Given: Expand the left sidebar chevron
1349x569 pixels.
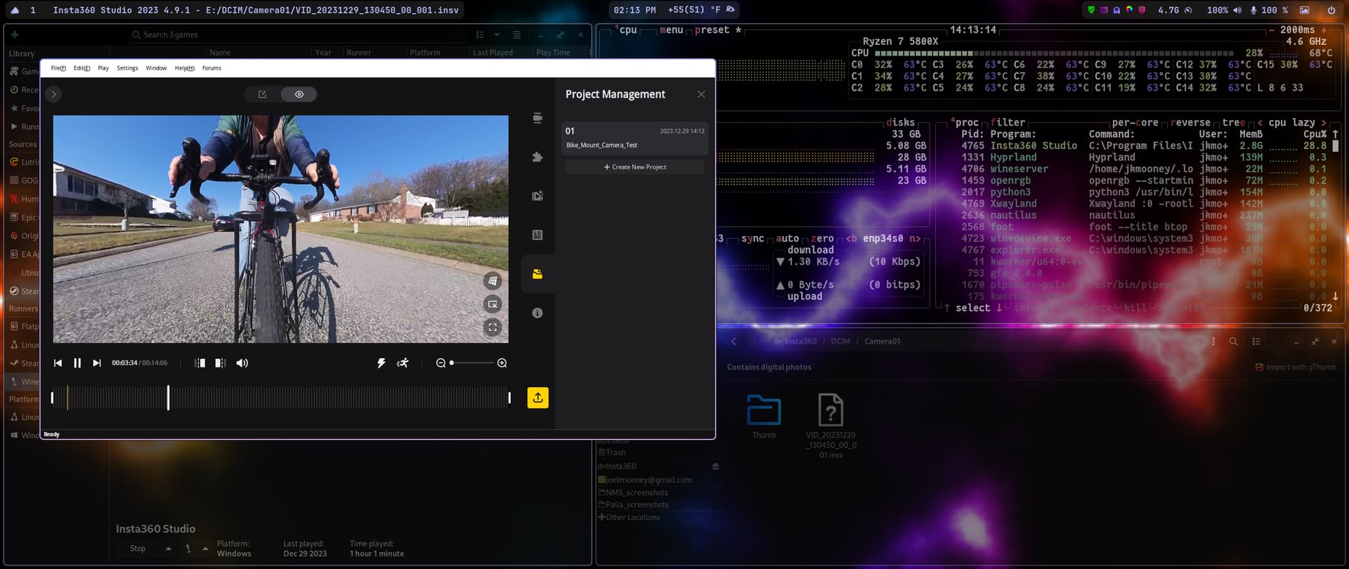Looking at the screenshot, I should click(53, 94).
